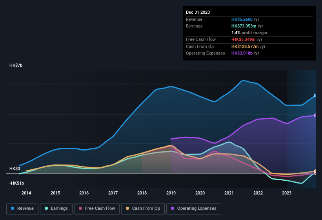Screen dimensions: 322x220
Task: Click the HK$128.577m cash from op value
Action: click(x=245, y=46)
